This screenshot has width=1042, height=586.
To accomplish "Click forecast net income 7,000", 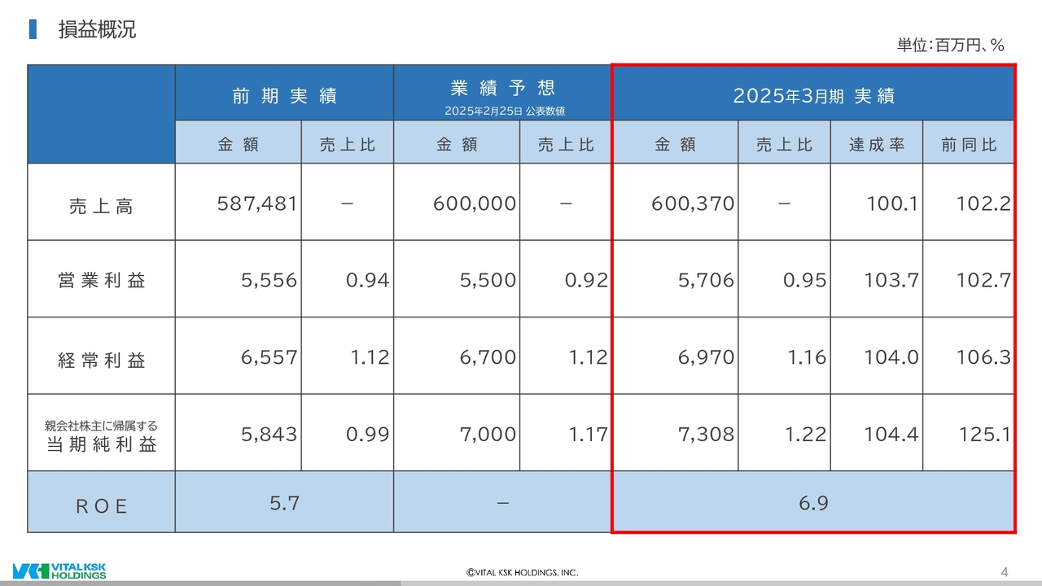I will pos(488,435).
